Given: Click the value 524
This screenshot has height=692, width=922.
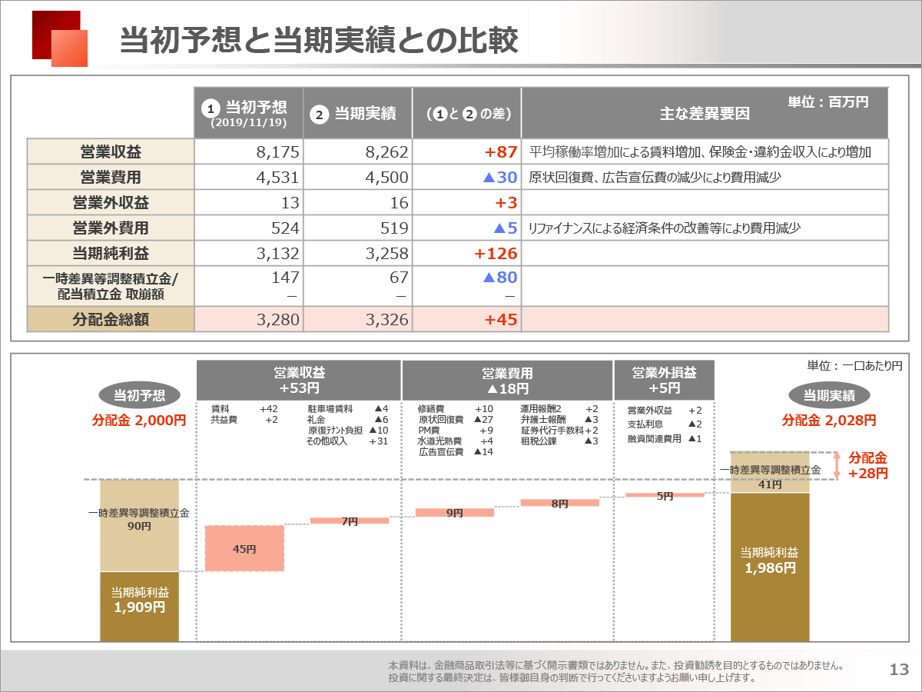Looking at the screenshot, I should [285, 228].
